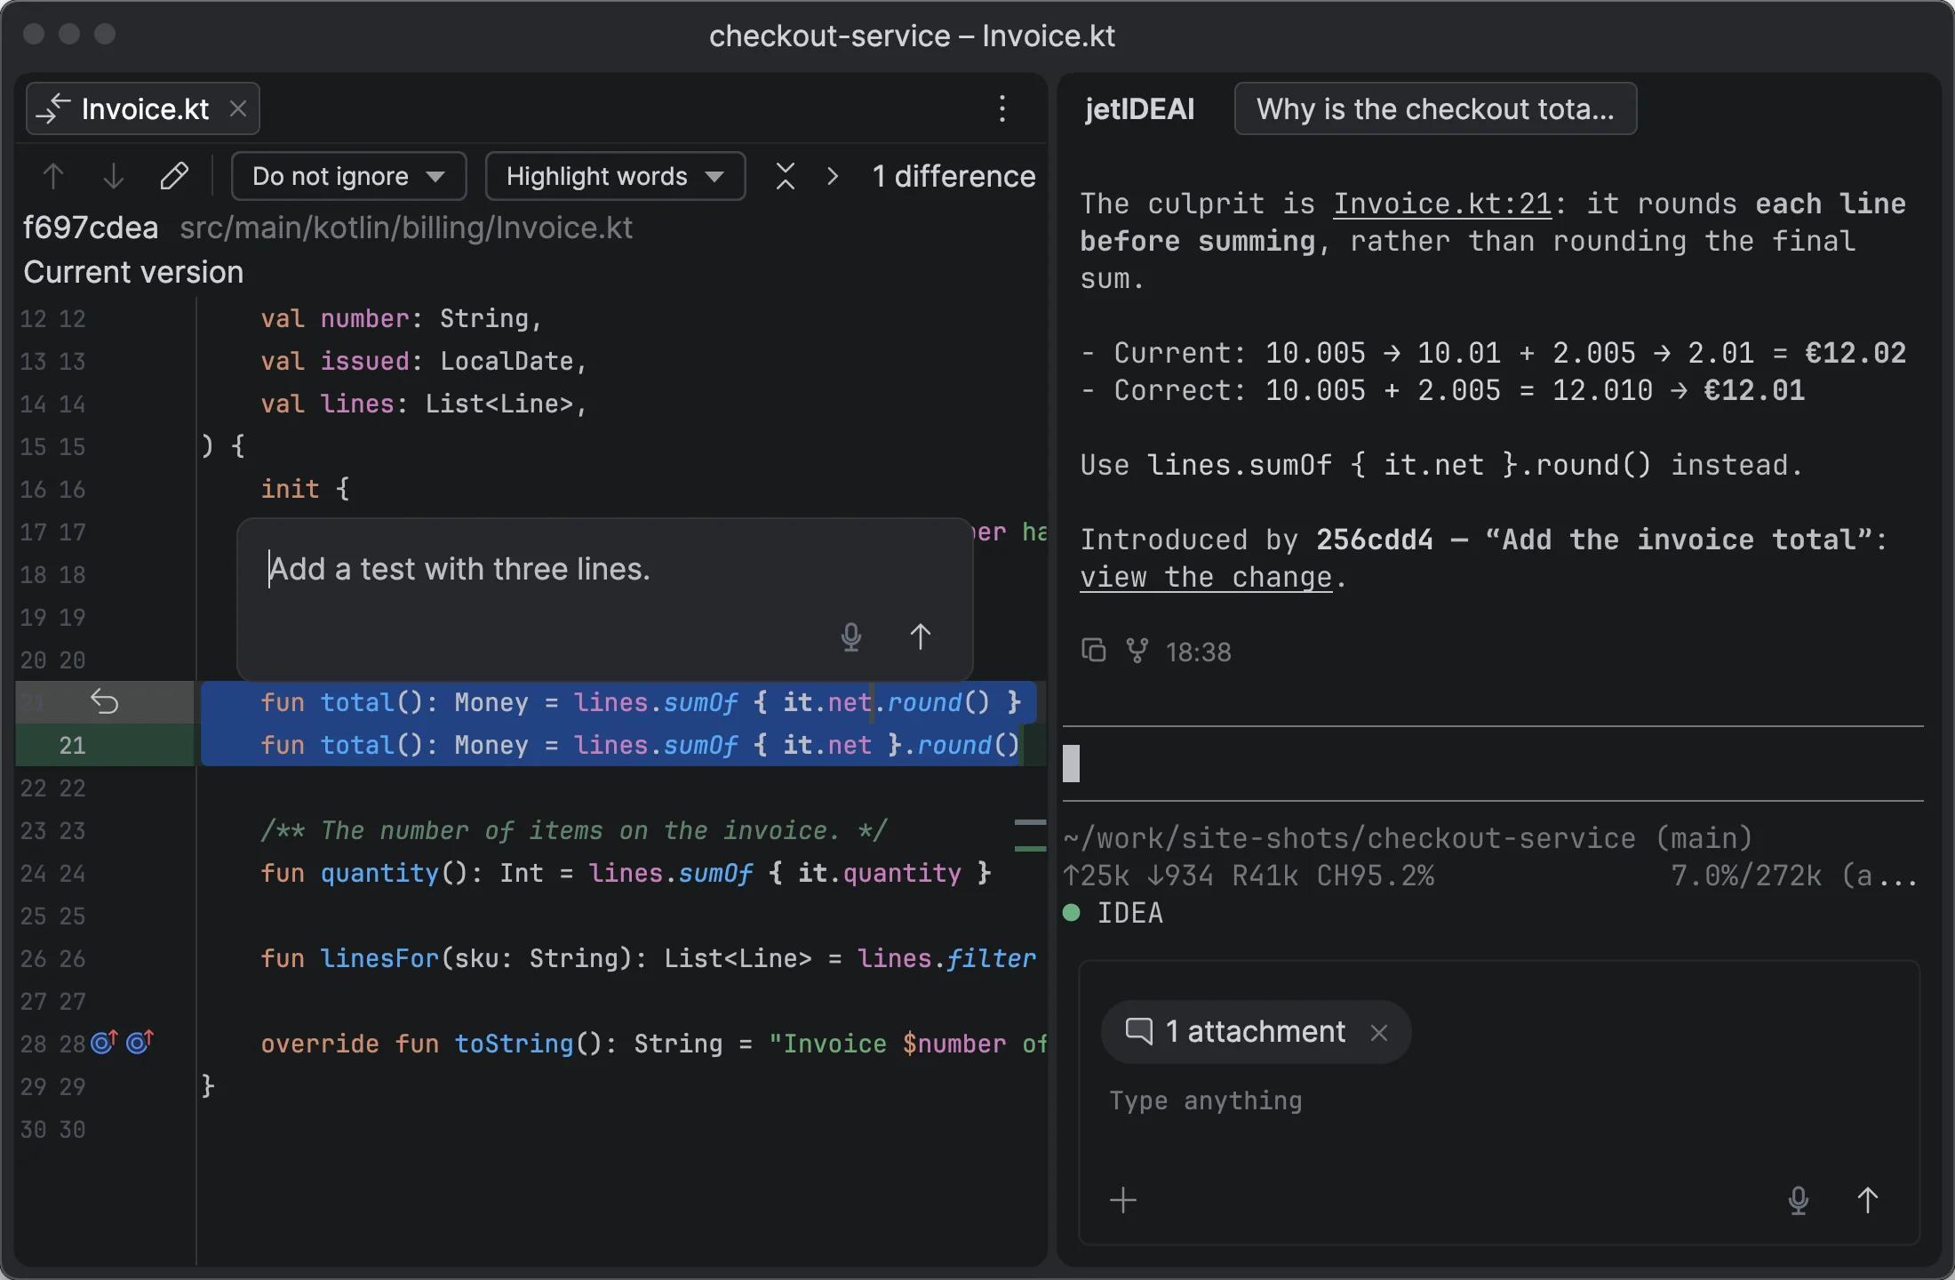This screenshot has height=1280, width=1955.
Task: Open the 'Why is the checkout tota...' chat tab
Action: 1435,108
